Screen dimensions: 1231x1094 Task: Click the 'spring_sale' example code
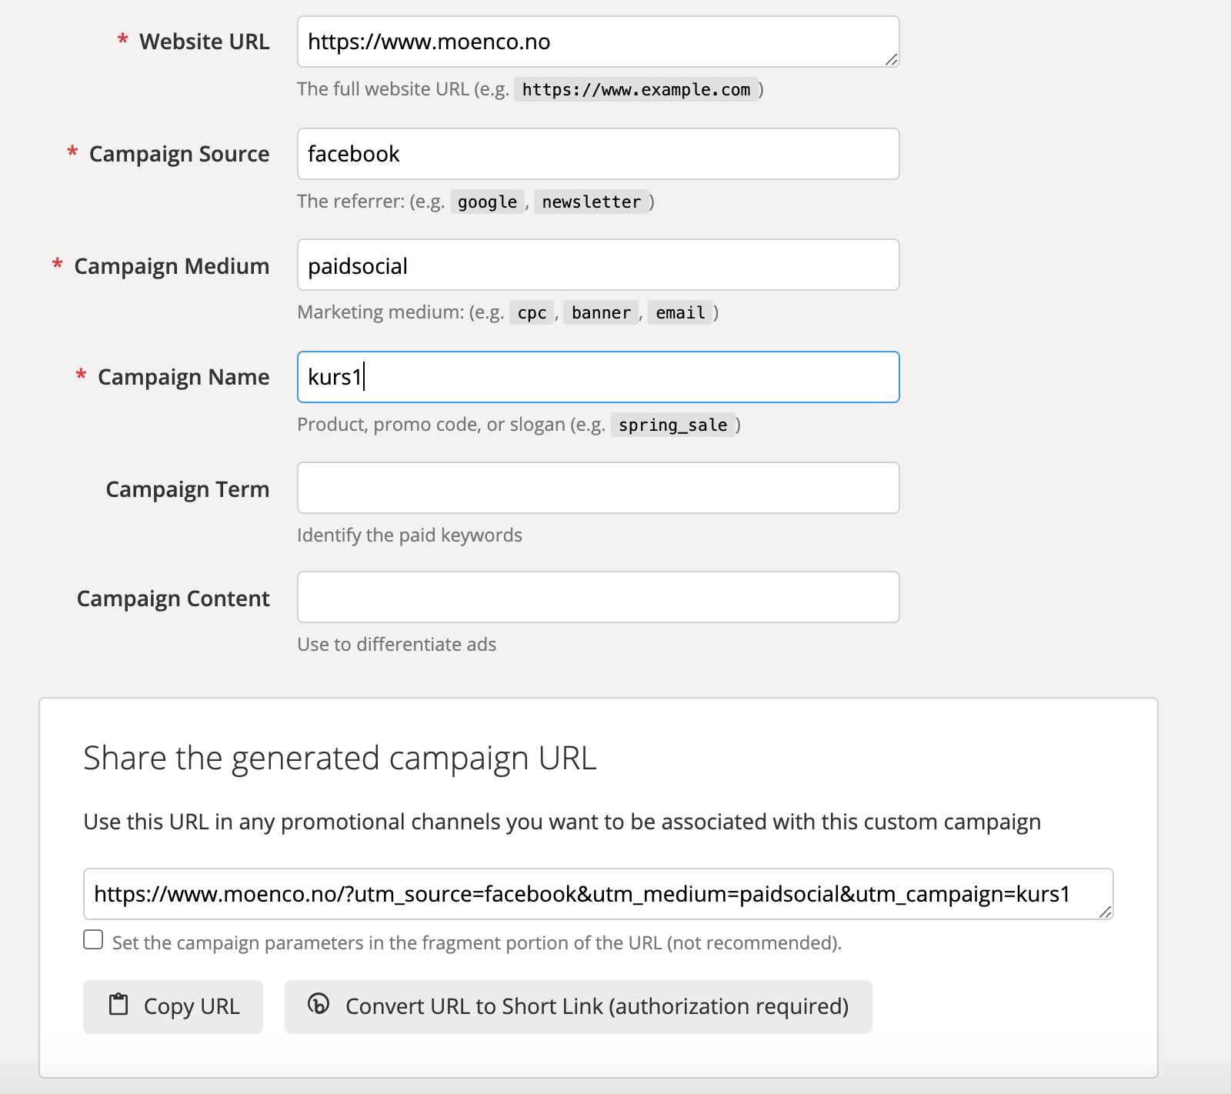click(x=673, y=425)
